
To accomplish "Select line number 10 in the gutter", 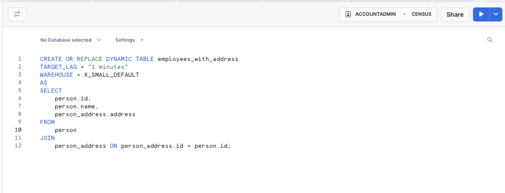I will point(18,130).
